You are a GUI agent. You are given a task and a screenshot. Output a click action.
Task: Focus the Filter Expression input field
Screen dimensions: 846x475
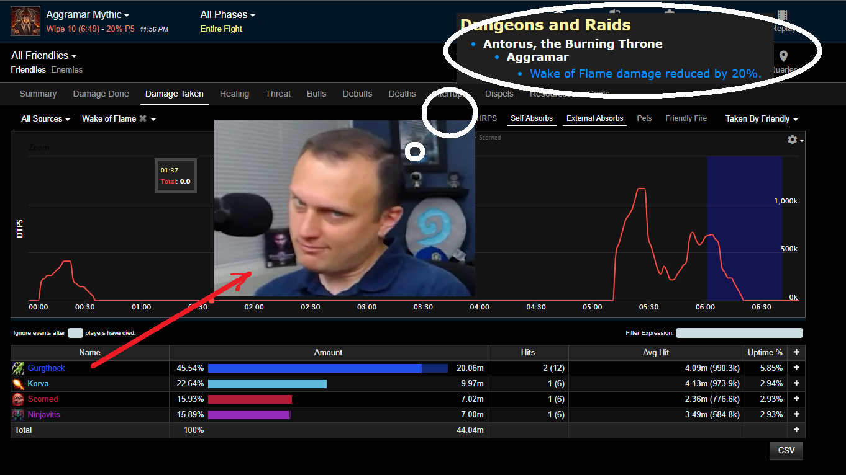739,333
